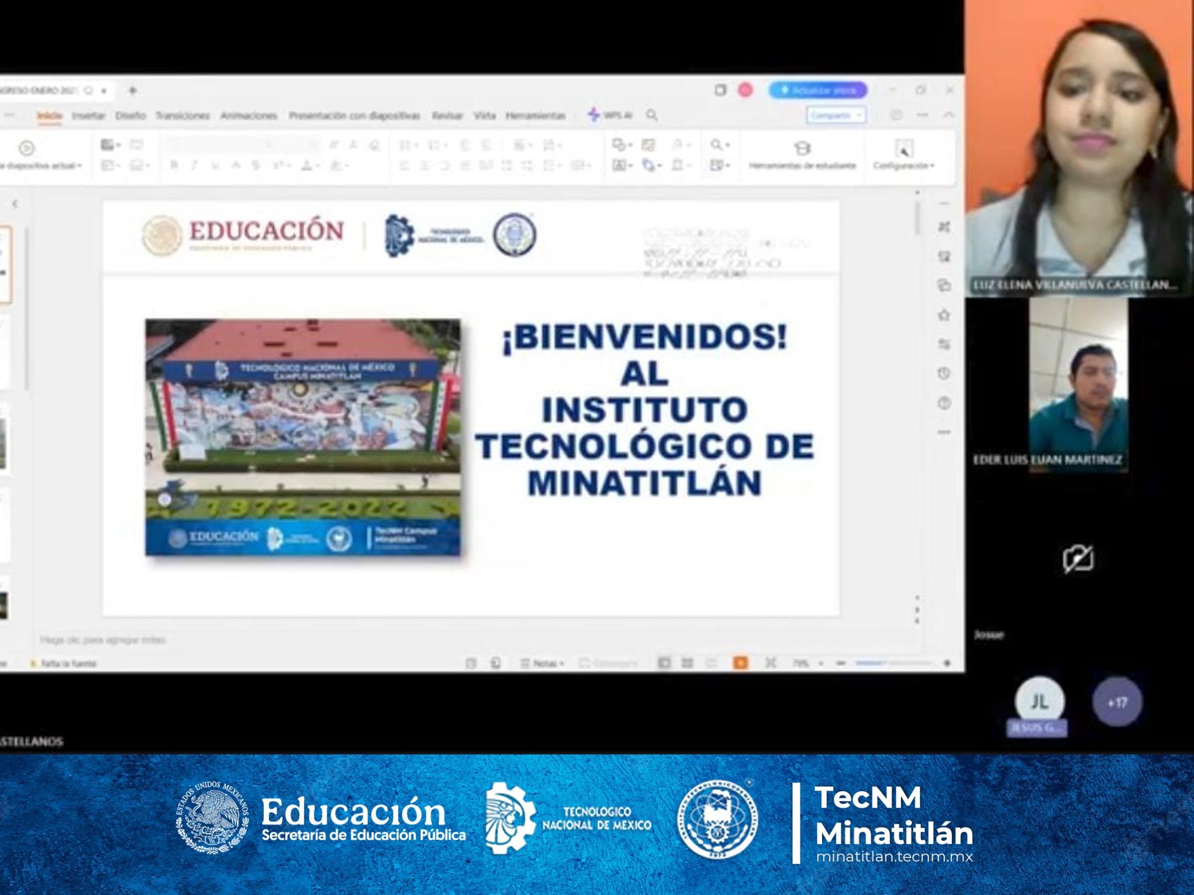Click the ¡BIENVENIDOS! title text box

645,409
